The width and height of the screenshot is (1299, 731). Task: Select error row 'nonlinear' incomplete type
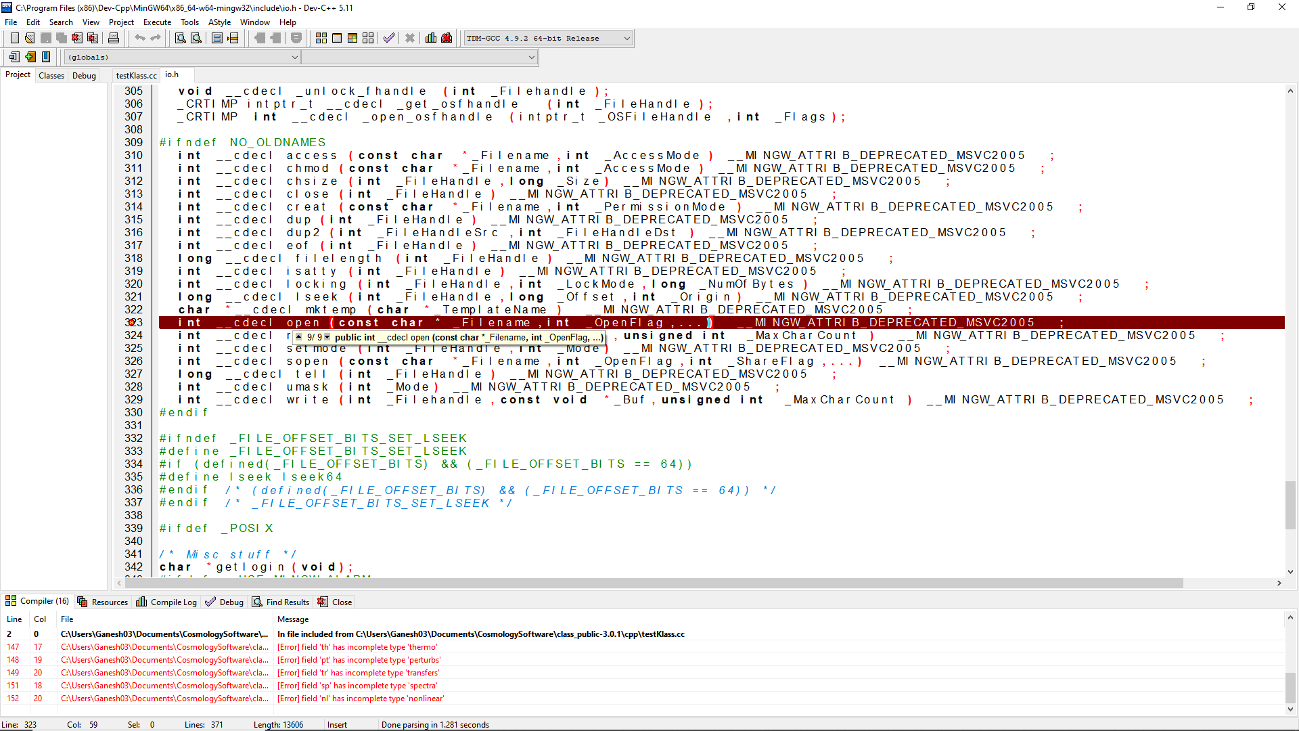click(643, 698)
